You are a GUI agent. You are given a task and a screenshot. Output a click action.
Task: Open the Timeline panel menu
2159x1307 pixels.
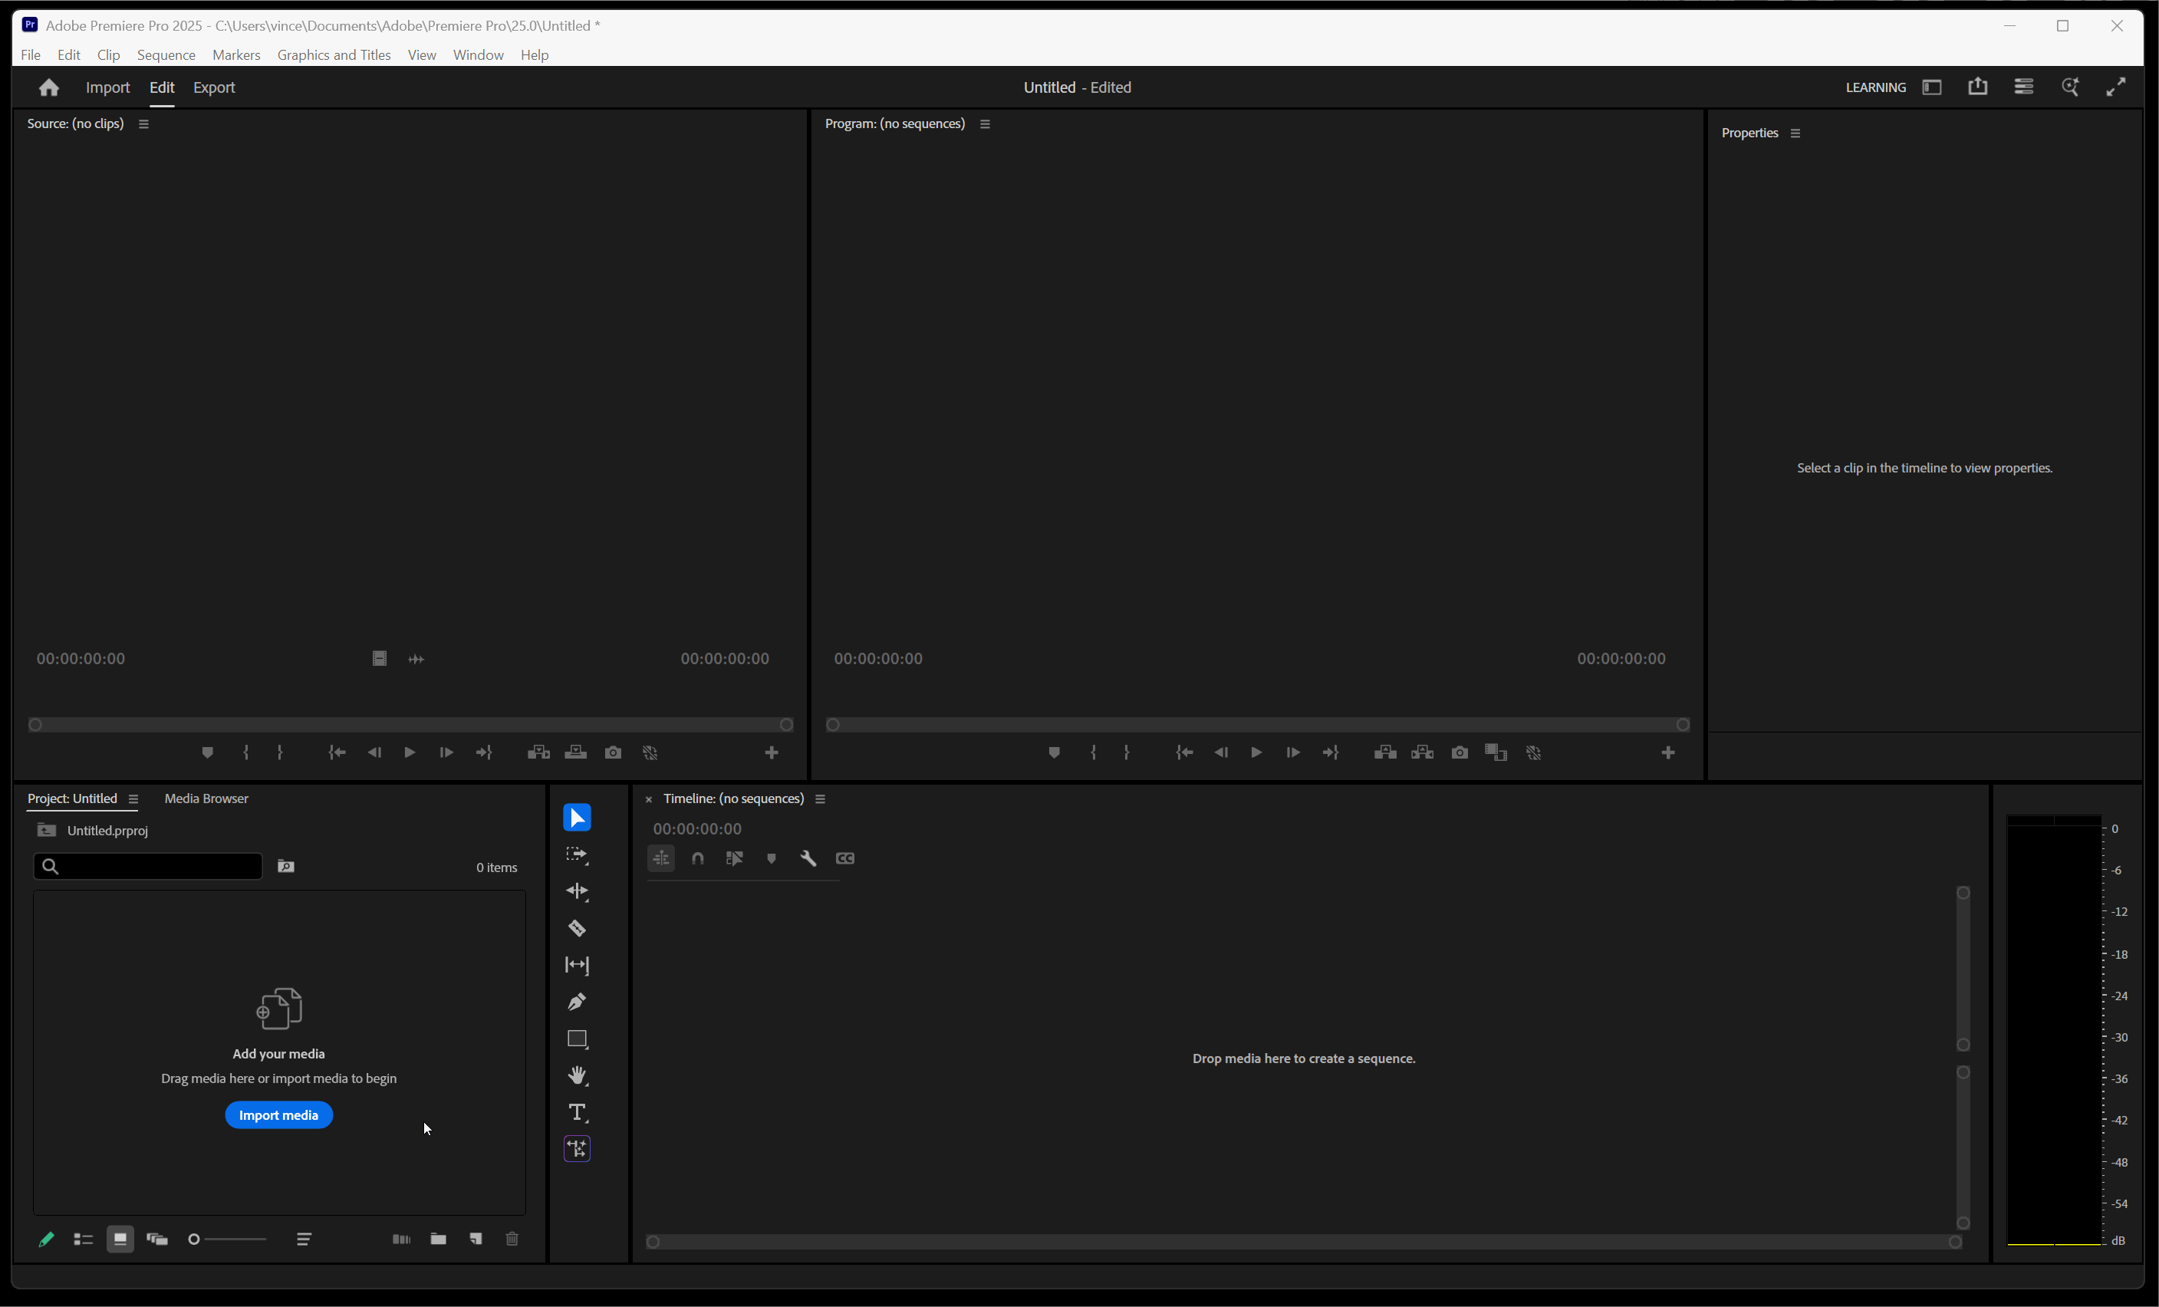821,798
